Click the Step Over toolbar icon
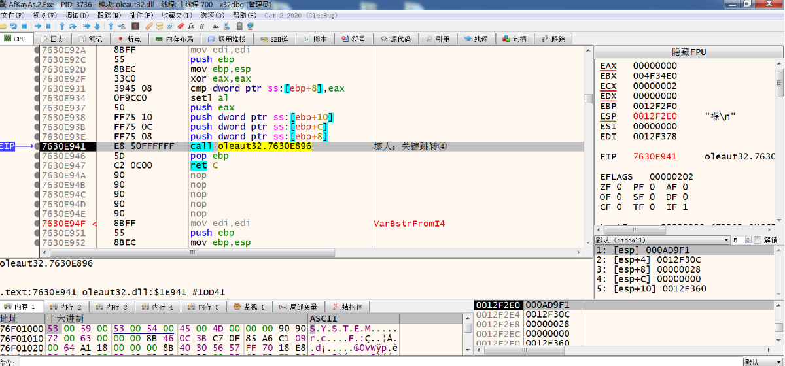Screen dimensions: 785x366 coord(73,26)
